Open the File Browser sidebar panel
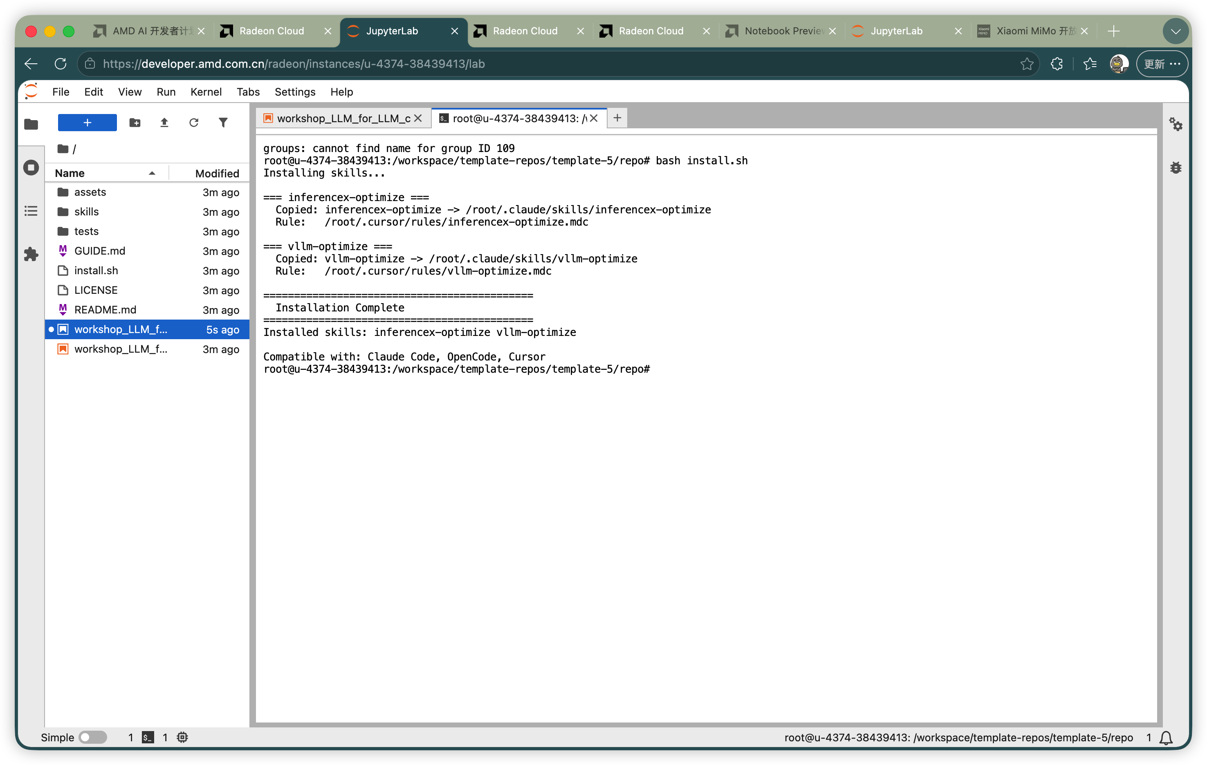 [x=31, y=124]
